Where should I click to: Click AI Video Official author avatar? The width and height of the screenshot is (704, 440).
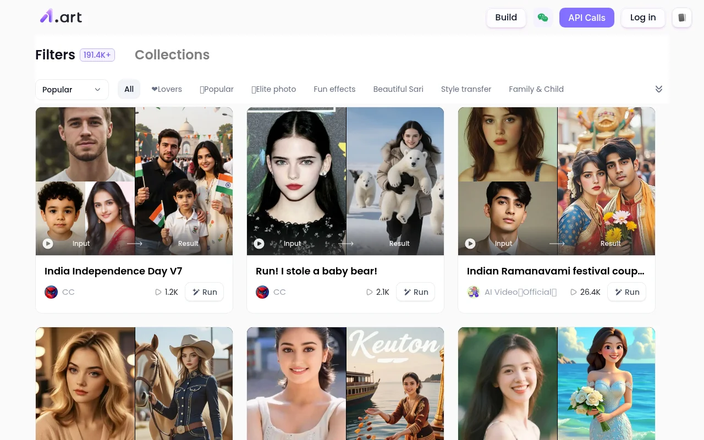(474, 292)
